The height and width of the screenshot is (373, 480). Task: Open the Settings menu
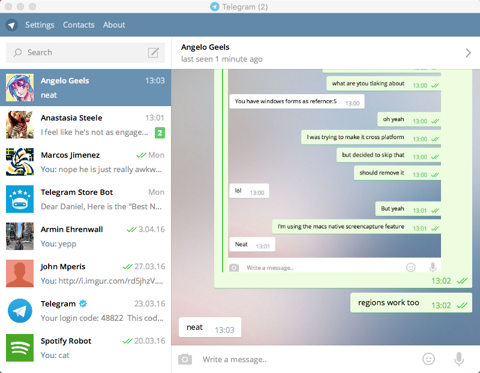(40, 25)
